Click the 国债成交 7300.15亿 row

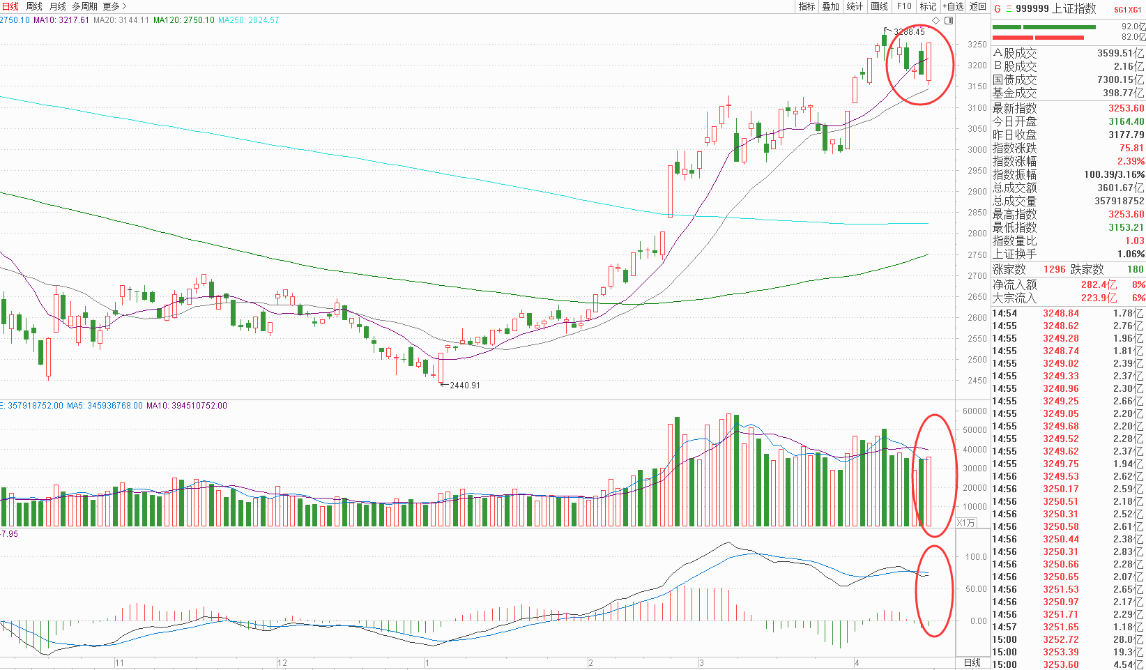point(1068,79)
